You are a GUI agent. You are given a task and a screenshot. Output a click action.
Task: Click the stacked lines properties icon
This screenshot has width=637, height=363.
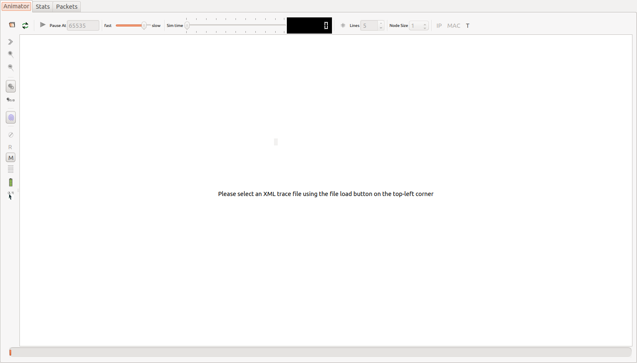pyautogui.click(x=11, y=169)
